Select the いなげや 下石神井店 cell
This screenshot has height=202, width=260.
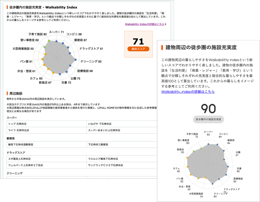[122, 124]
